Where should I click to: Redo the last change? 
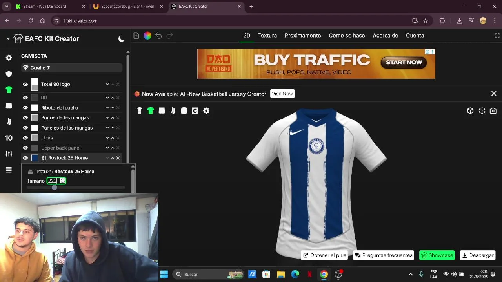tap(170, 36)
